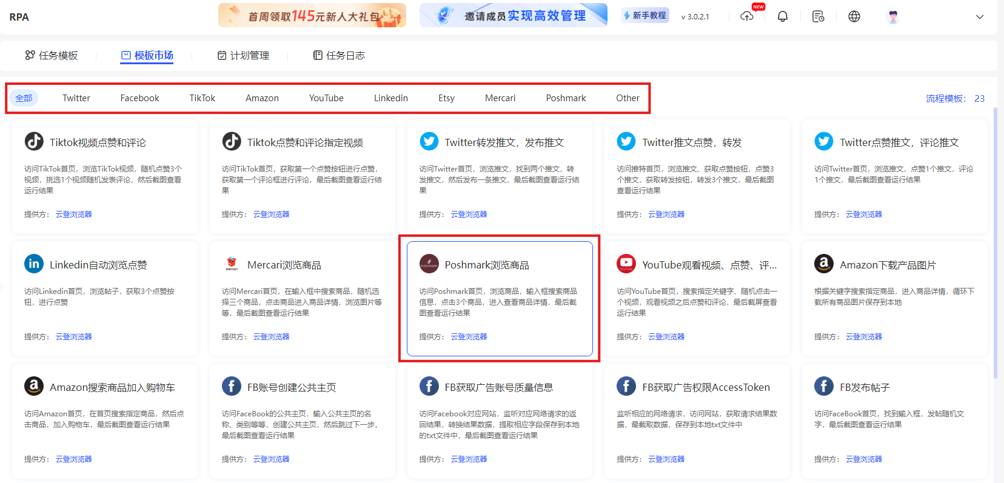Switch to the 任务日志 tab
This screenshot has height=483, width=1004.
(x=339, y=55)
